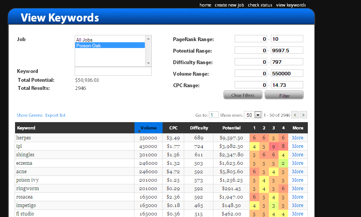Screen dimensions: 361x217
Task: Edit the CPC Range maximum 14.73 field
Action: pos(287,85)
